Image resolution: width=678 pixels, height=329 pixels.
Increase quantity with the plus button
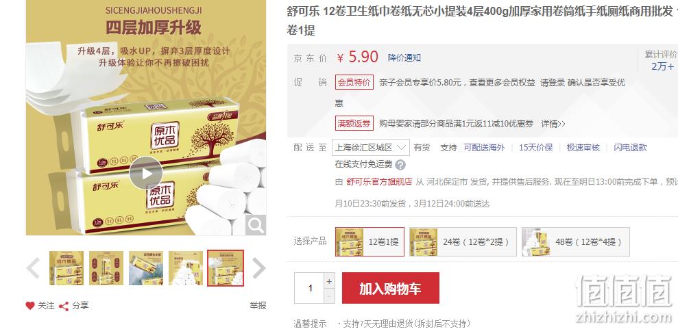tap(329, 282)
